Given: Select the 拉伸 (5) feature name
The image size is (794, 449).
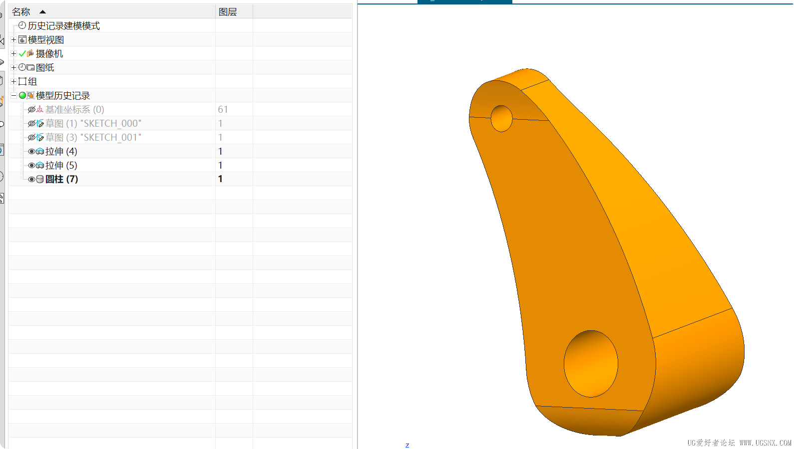Looking at the screenshot, I should pos(61,165).
